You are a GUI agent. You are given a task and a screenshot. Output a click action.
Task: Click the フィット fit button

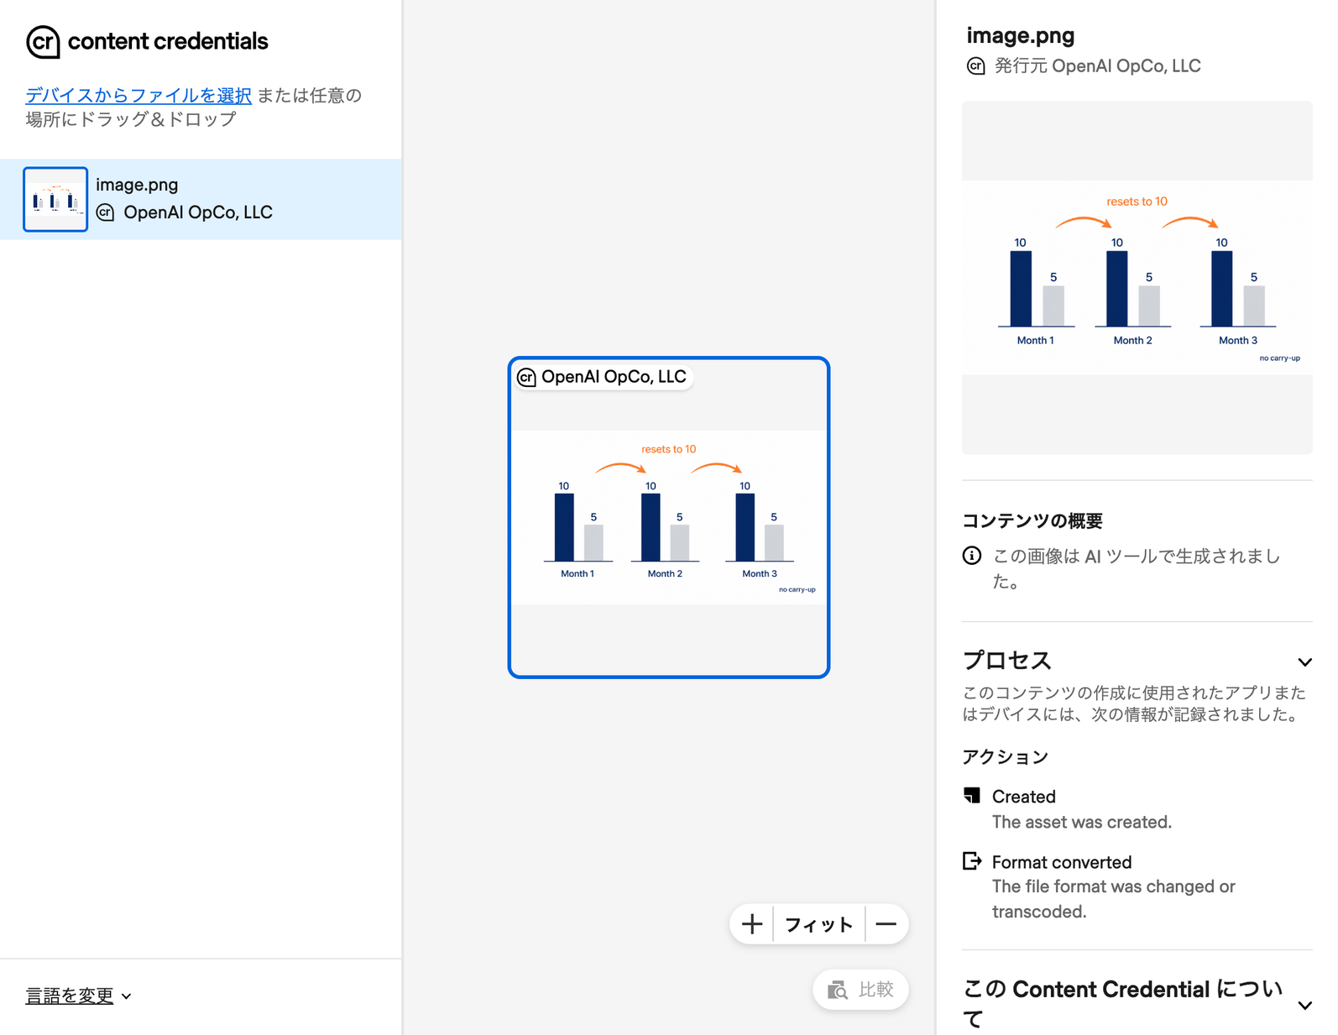coord(818,924)
